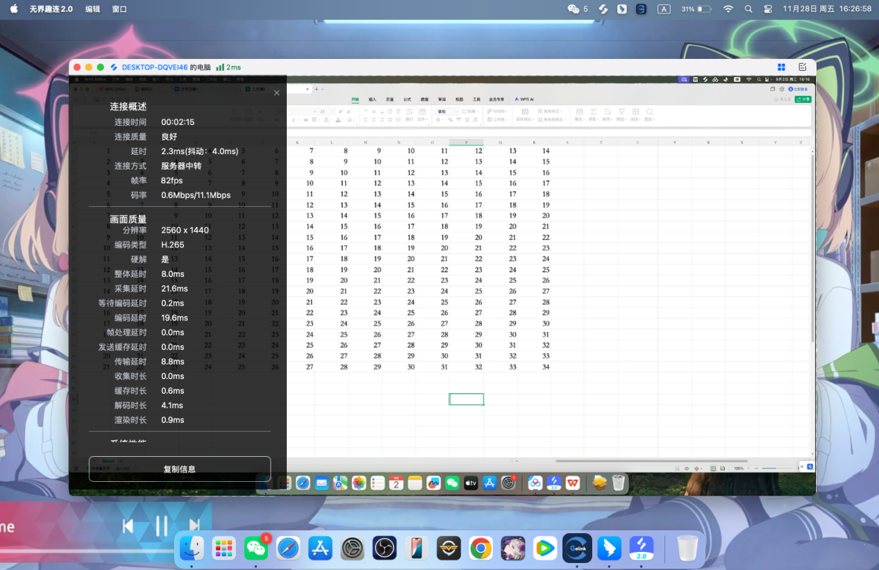The width and height of the screenshot is (879, 570).
Task: Switch to 开始 ribbon tab in remote WPS
Action: tap(355, 99)
